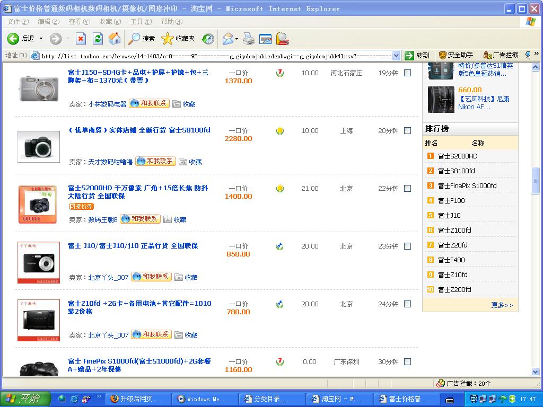Image resolution: width=543 pixels, height=407 pixels.
Task: Open the 查看(V) menu
Action: tap(79, 22)
